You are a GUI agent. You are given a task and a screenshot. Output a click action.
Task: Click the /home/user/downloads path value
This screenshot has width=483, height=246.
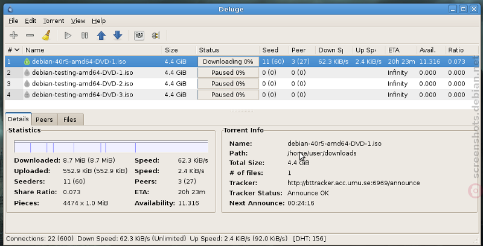[x=322, y=153]
